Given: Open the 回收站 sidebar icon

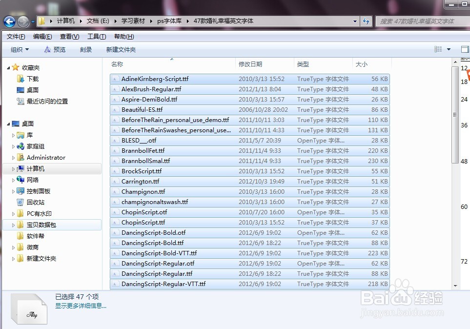Looking at the screenshot, I should click(x=32, y=202).
